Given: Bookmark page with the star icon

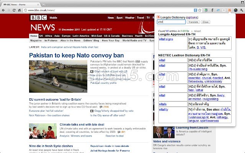Looking at the screenshot, I should point(200,10).
